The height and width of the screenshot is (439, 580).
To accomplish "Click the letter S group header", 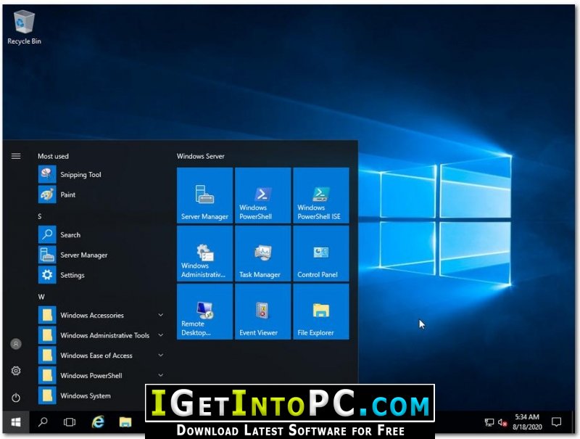I will click(40, 216).
